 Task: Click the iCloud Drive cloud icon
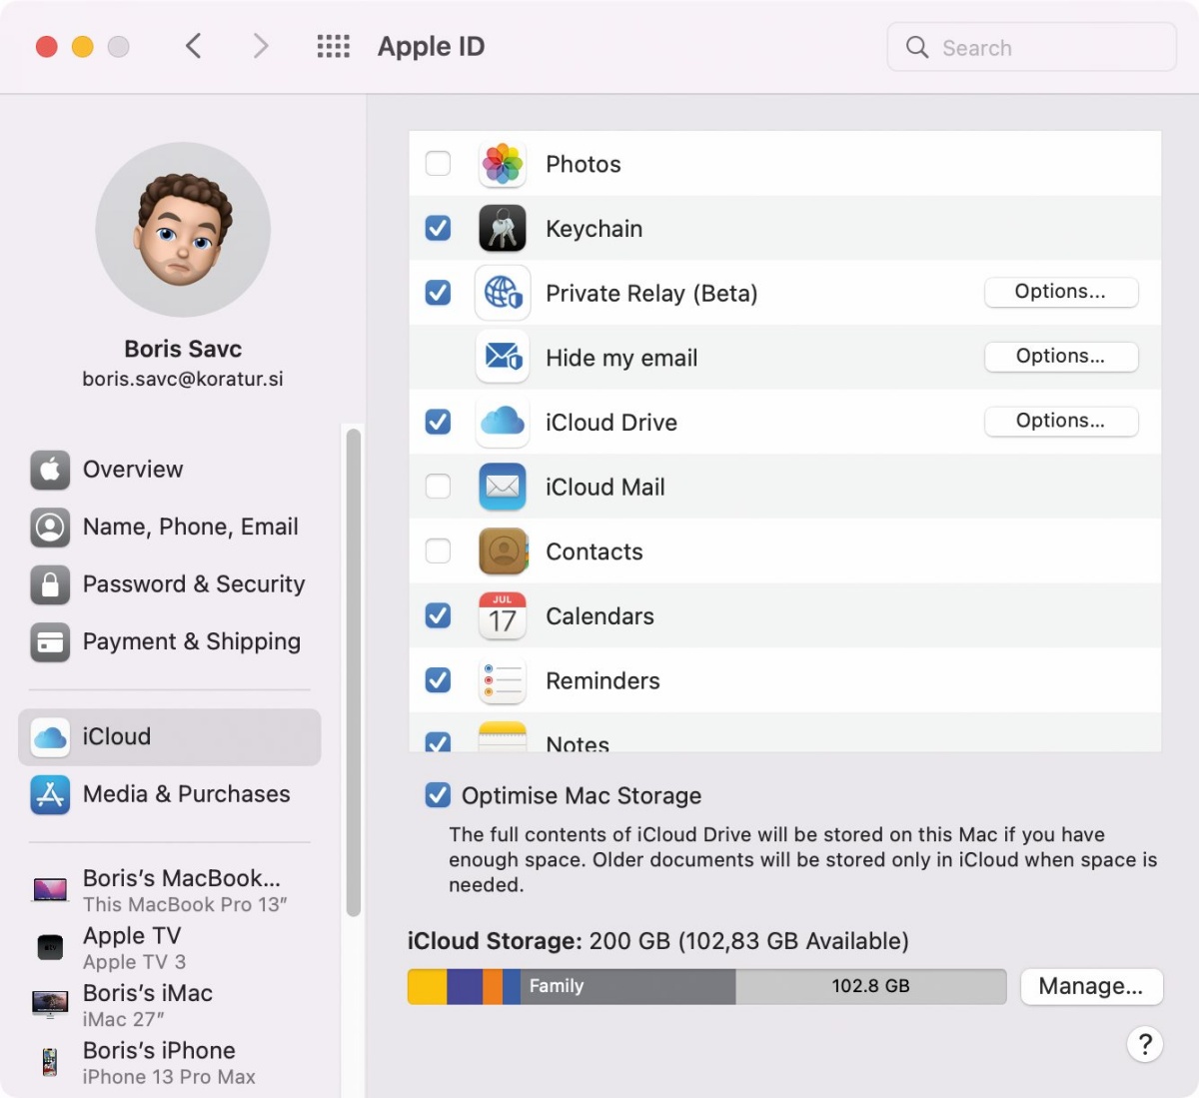(503, 422)
